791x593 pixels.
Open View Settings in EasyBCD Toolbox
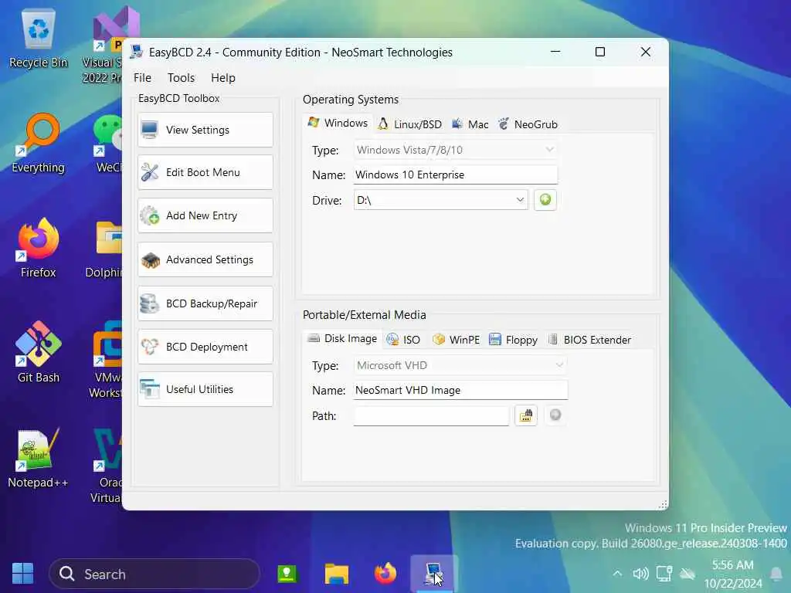(x=205, y=130)
